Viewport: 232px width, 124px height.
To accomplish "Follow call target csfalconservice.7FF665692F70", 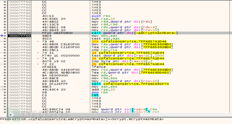I will (136, 84).
